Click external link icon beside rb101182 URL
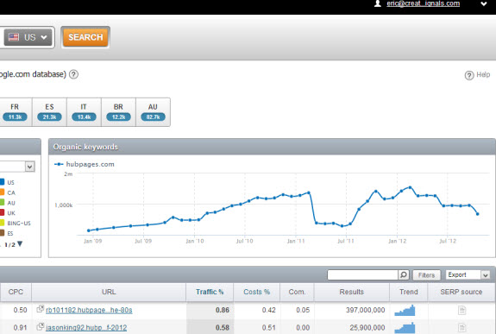 [x=41, y=309]
